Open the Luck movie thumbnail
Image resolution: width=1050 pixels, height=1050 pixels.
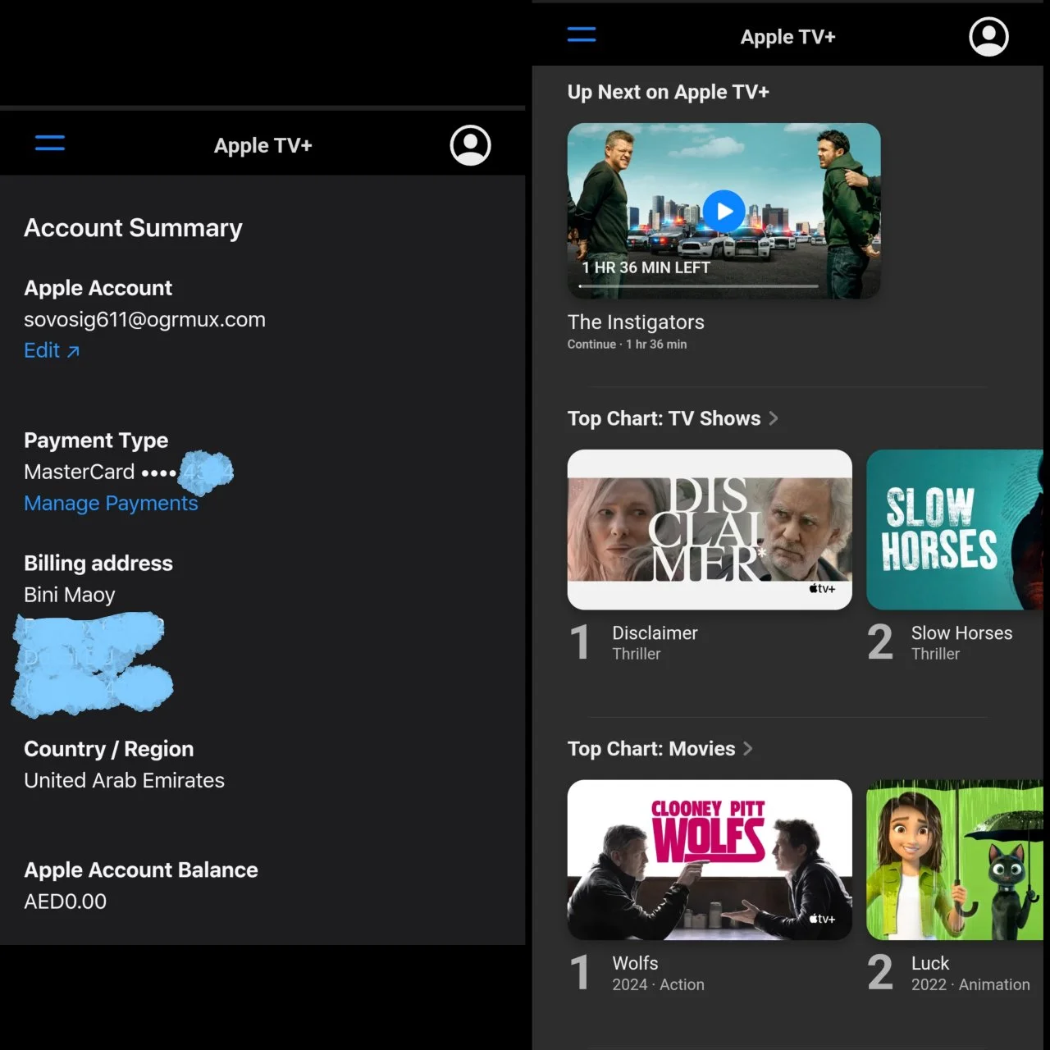(955, 860)
